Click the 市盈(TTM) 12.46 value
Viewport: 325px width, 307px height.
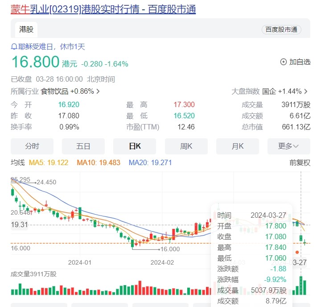186,127
